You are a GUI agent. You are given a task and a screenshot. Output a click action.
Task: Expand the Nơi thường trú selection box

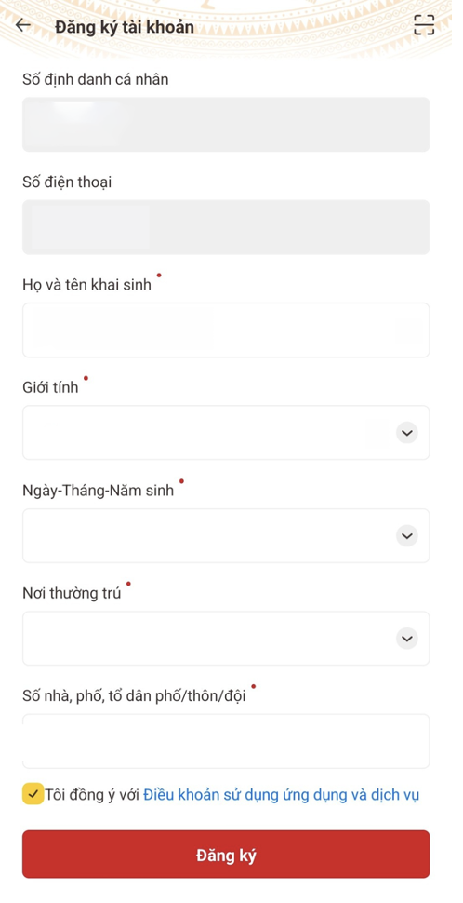point(226,639)
